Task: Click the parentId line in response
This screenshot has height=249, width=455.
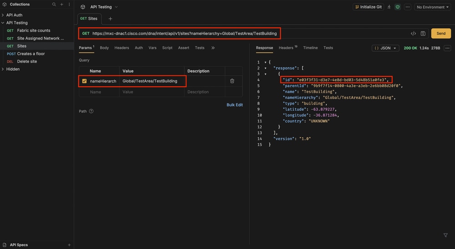Action: click(343, 86)
